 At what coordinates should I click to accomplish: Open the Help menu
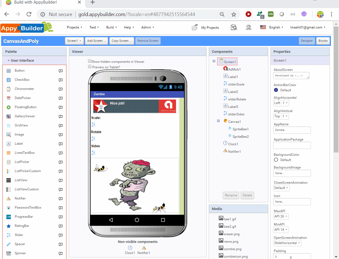click(x=129, y=27)
